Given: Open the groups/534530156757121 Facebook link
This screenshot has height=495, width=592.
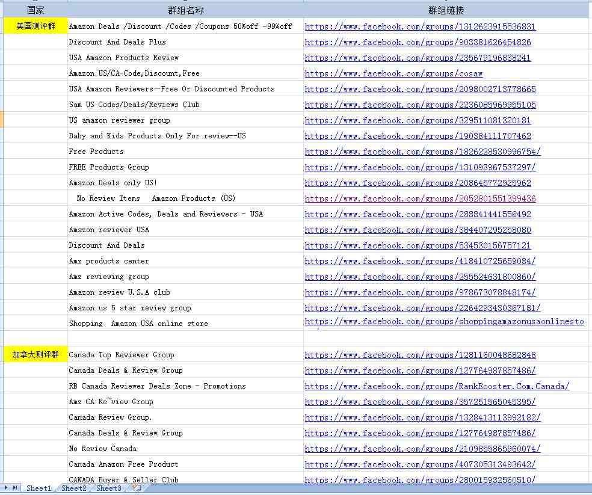Looking at the screenshot, I should click(x=418, y=246).
